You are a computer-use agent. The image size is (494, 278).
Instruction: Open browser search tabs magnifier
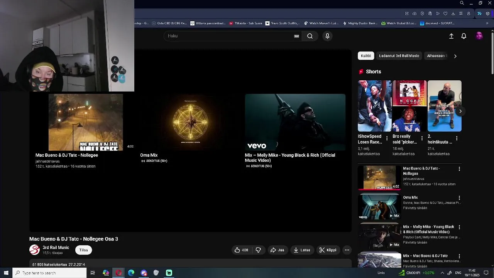tap(462, 3)
